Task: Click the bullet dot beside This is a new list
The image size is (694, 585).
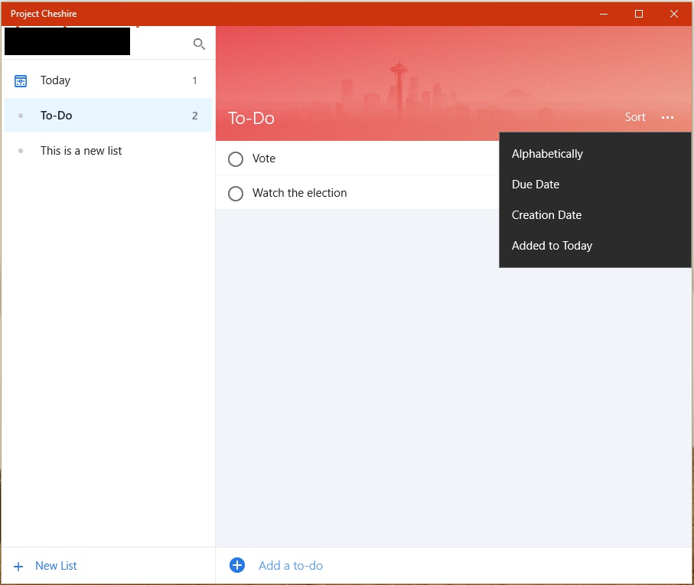Action: pos(21,151)
